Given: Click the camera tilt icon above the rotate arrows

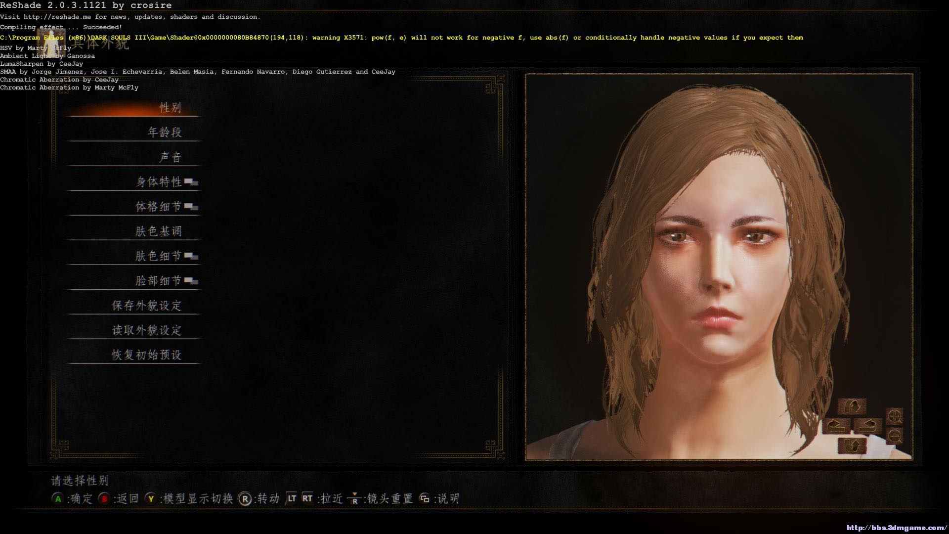Looking at the screenshot, I should 852,406.
